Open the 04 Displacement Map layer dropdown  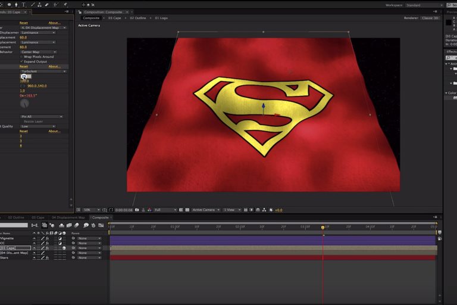(x=43, y=28)
